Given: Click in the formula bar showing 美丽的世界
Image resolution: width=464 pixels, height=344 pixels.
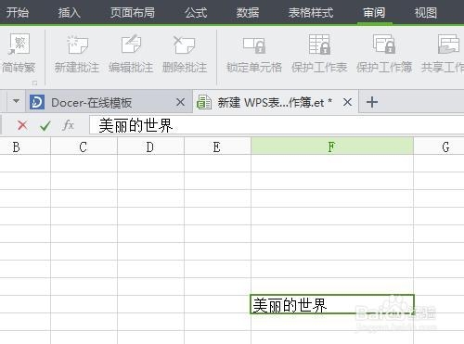Looking at the screenshot, I should tap(277, 125).
